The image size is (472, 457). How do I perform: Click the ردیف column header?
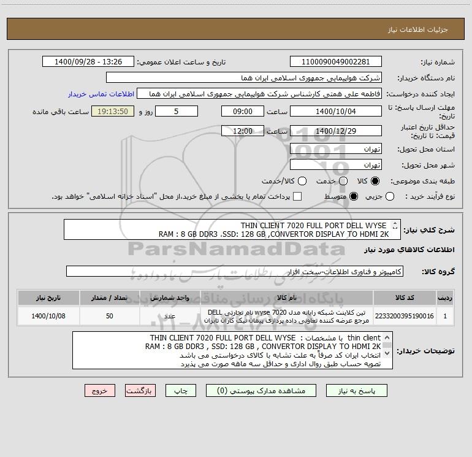(x=444, y=298)
